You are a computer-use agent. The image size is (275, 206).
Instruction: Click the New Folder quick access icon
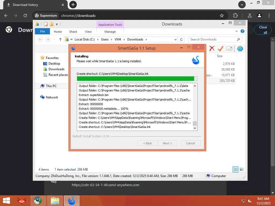click(x=52, y=24)
